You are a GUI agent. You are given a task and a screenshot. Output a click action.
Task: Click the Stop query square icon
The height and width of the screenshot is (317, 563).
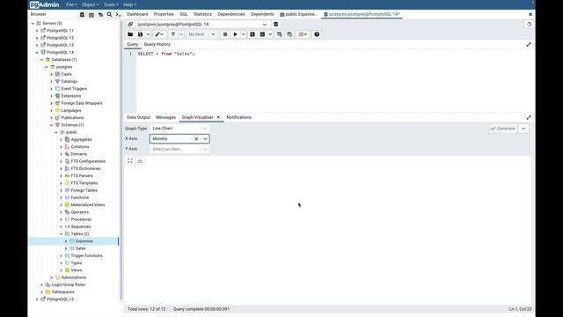(225, 34)
